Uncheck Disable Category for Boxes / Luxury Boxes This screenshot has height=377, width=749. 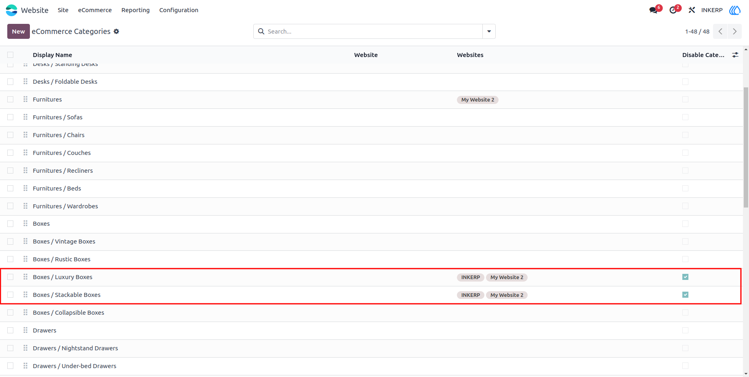click(685, 277)
